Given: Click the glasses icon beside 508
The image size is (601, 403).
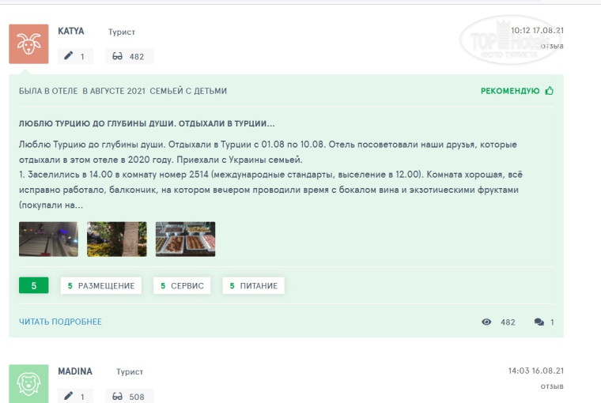Looking at the screenshot, I should (x=118, y=396).
